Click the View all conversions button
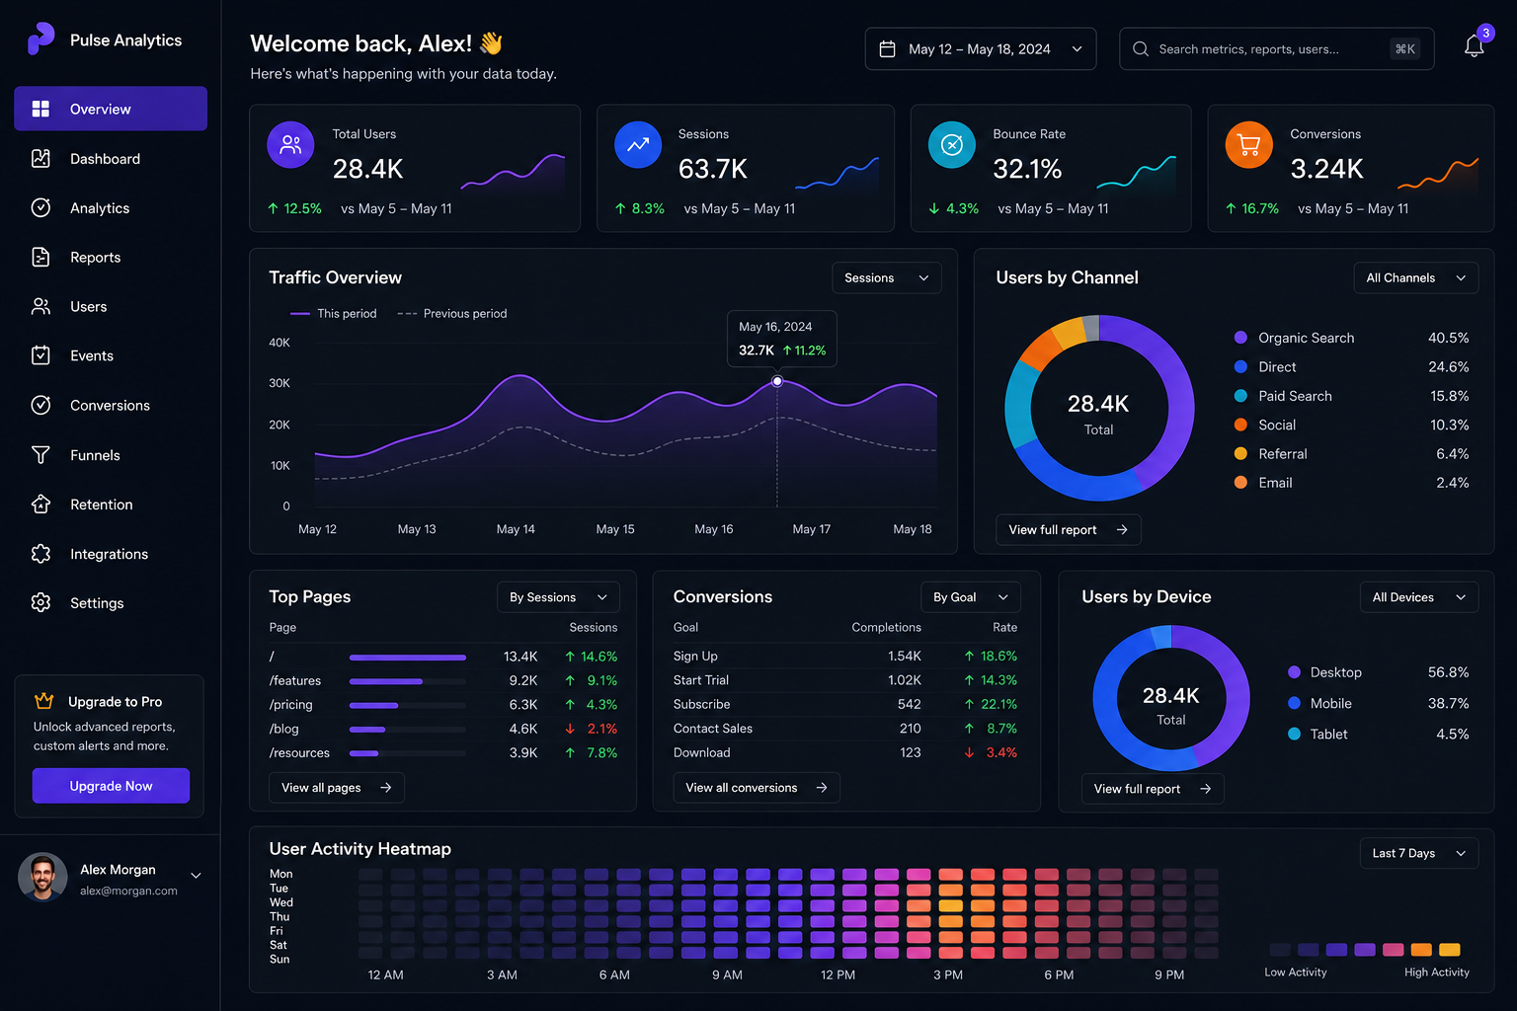The image size is (1517, 1011). (757, 788)
